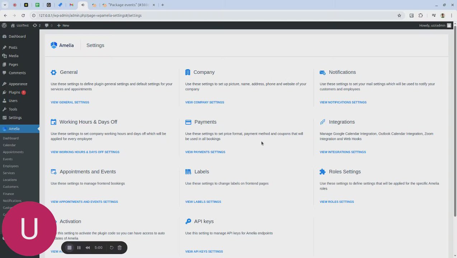Image resolution: width=457 pixels, height=258 pixels.
Task: Click the Labels books icon
Action: (x=188, y=172)
